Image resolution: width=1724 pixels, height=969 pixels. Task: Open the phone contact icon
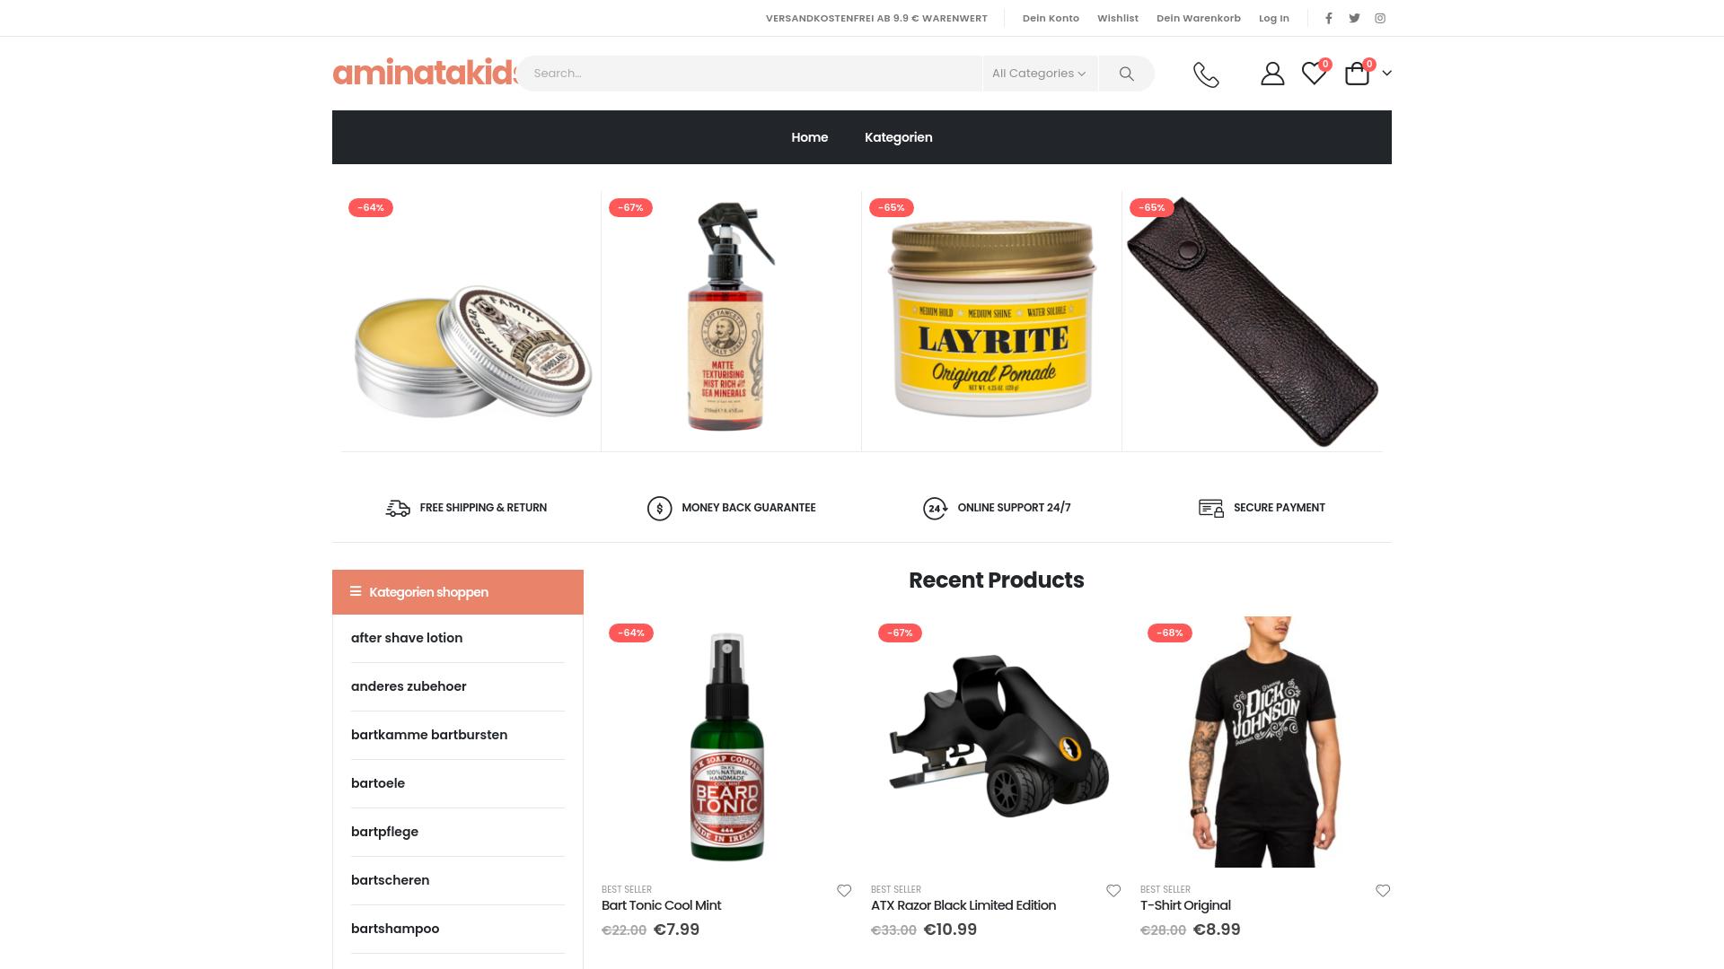point(1206,74)
